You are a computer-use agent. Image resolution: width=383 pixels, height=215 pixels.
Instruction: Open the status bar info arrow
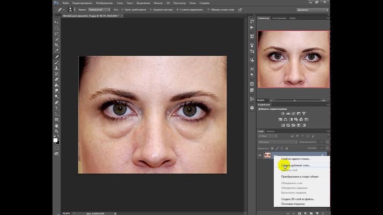click(116, 213)
